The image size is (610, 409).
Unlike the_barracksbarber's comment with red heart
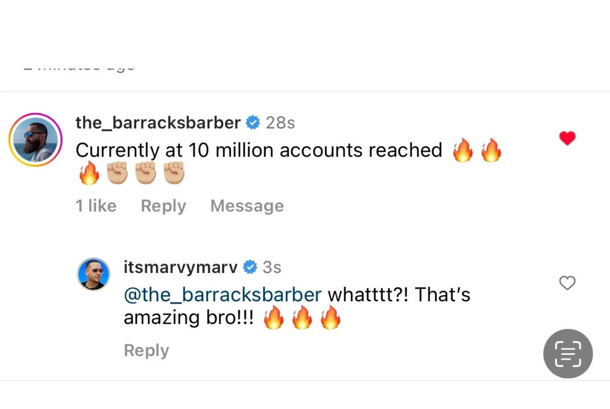click(x=567, y=138)
